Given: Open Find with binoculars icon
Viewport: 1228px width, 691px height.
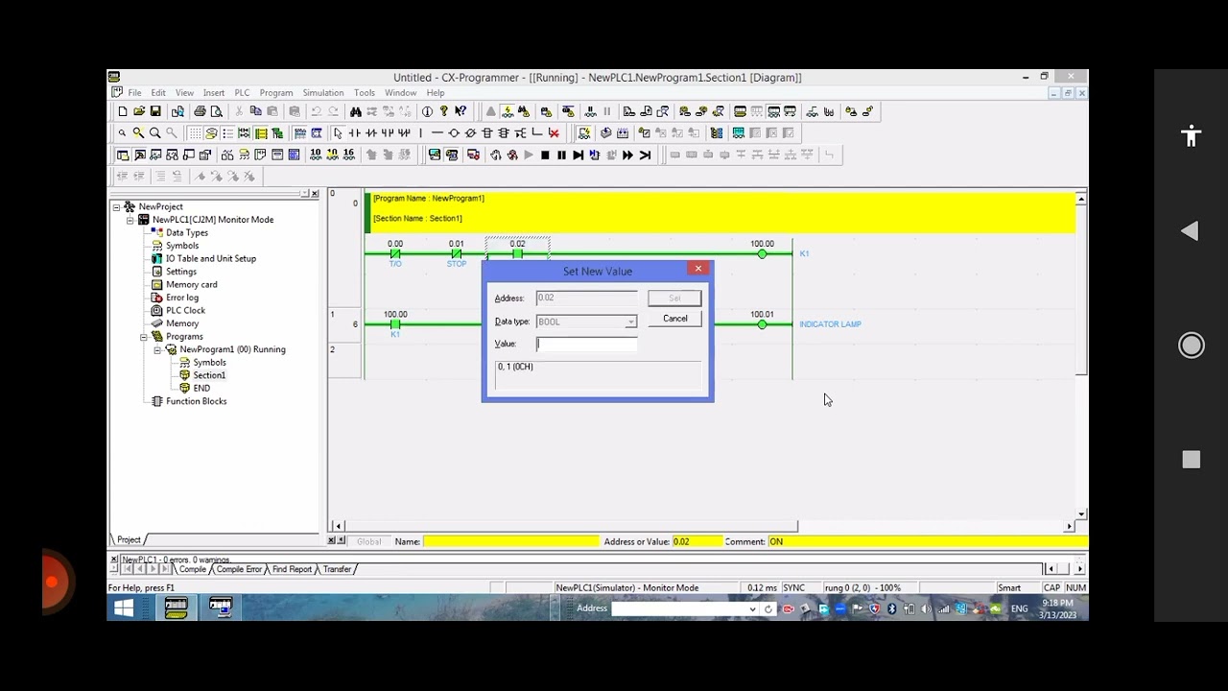Looking at the screenshot, I should tap(356, 111).
